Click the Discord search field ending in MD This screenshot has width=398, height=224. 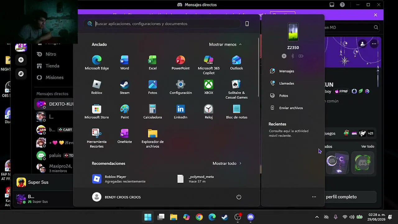(x=352, y=27)
